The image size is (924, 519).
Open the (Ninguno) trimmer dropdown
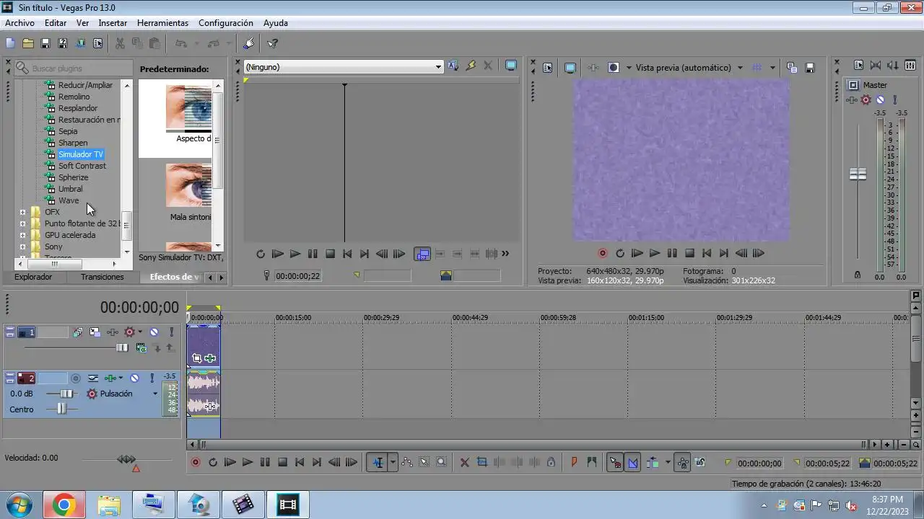pyautogui.click(x=437, y=67)
